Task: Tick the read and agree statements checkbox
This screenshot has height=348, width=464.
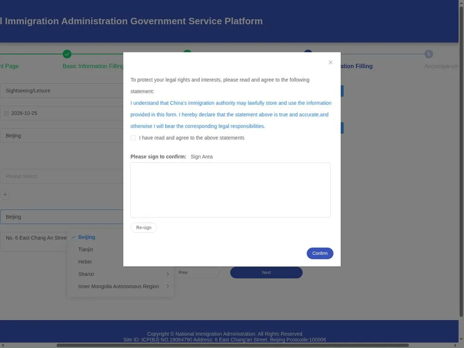Action: pyautogui.click(x=133, y=138)
